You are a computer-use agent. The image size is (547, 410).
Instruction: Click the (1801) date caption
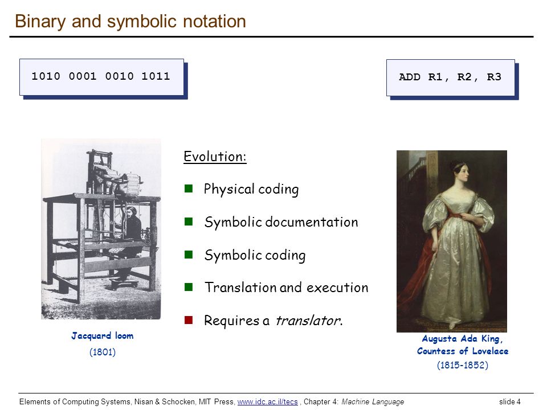(x=103, y=352)
